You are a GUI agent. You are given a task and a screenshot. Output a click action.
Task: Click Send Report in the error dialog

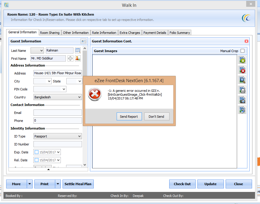coord(129,117)
